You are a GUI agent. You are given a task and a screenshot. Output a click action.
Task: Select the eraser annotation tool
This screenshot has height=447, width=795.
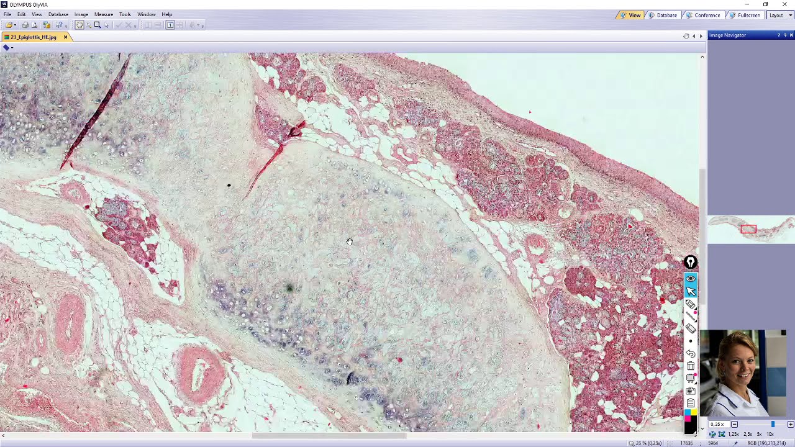(x=691, y=329)
